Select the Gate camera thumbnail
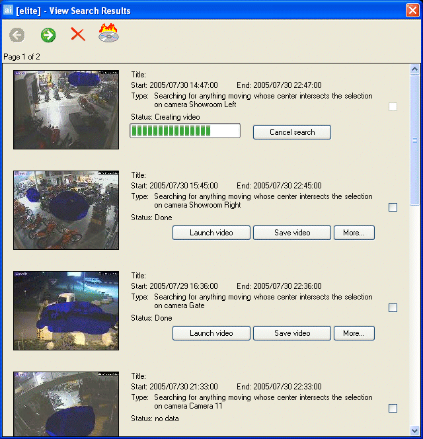The image size is (423, 439). [x=66, y=311]
